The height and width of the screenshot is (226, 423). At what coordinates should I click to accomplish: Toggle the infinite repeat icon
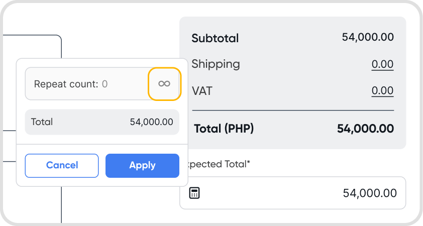pyautogui.click(x=164, y=84)
